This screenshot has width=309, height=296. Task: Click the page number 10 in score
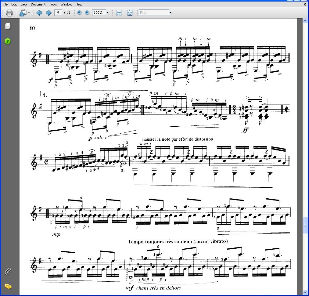coord(33,28)
